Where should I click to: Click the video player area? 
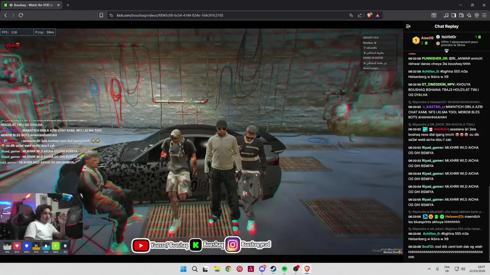[201, 142]
